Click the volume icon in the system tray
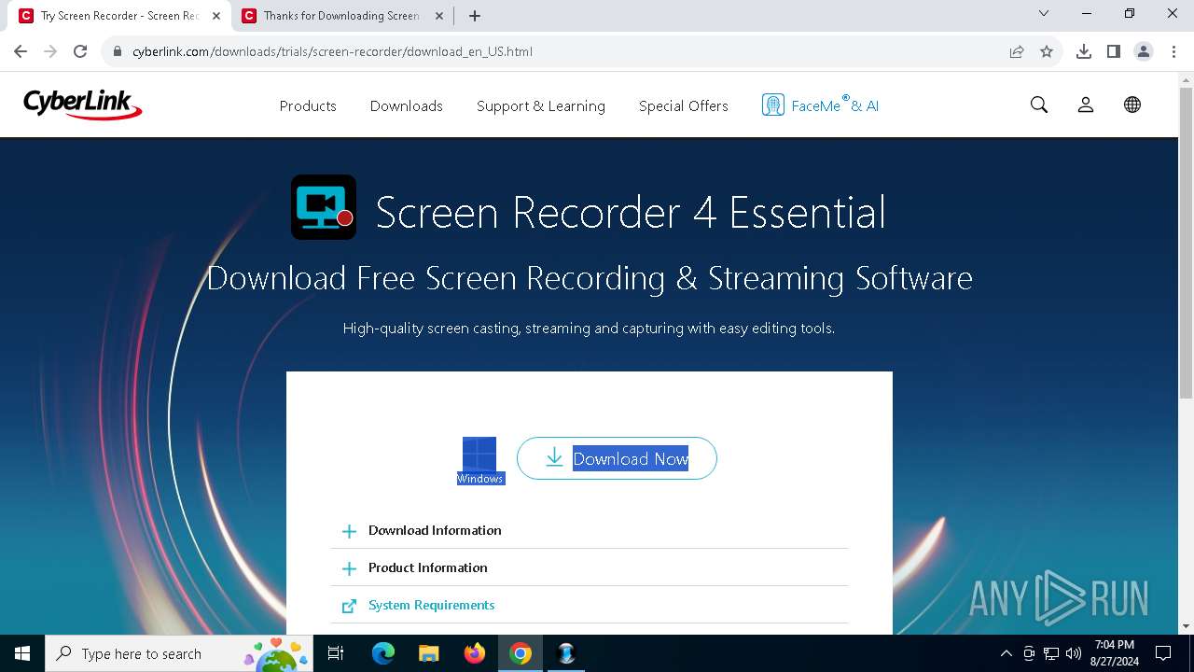This screenshot has height=672, width=1194. [1074, 653]
